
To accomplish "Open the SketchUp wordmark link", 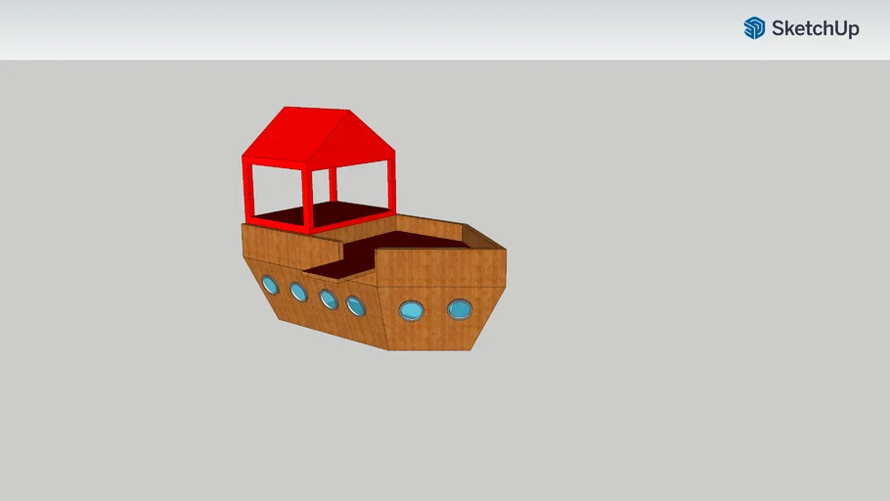I will point(815,28).
